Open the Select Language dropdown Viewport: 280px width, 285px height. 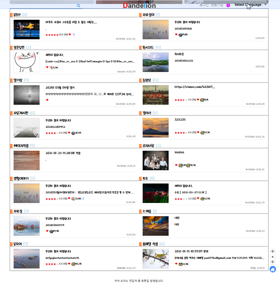click(248, 5)
